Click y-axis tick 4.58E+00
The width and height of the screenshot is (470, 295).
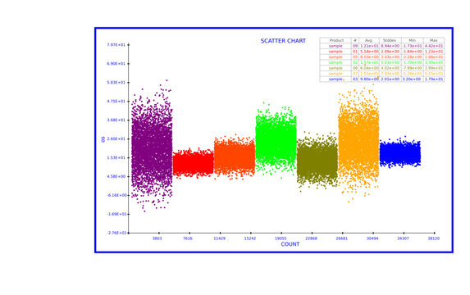(x=116, y=176)
